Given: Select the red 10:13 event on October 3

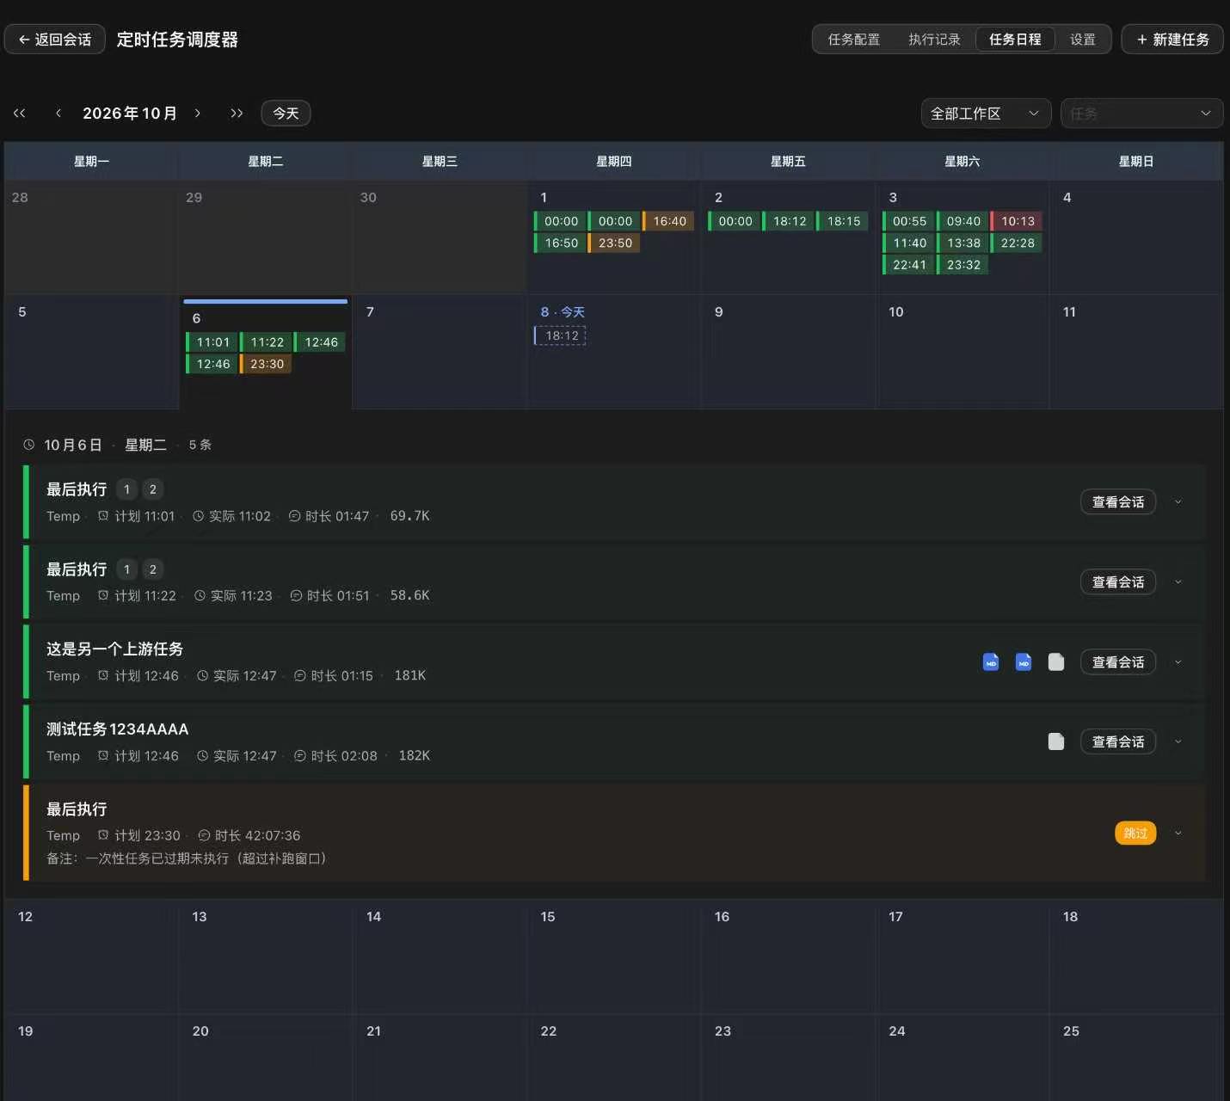Looking at the screenshot, I should click(1017, 221).
